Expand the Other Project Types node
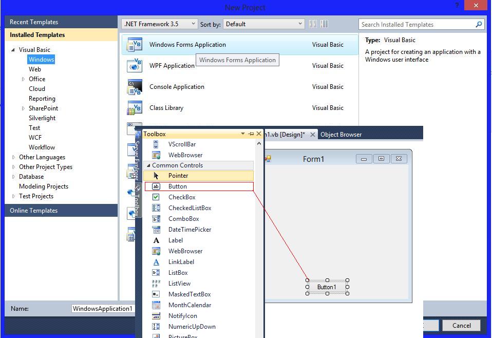 (x=13, y=167)
